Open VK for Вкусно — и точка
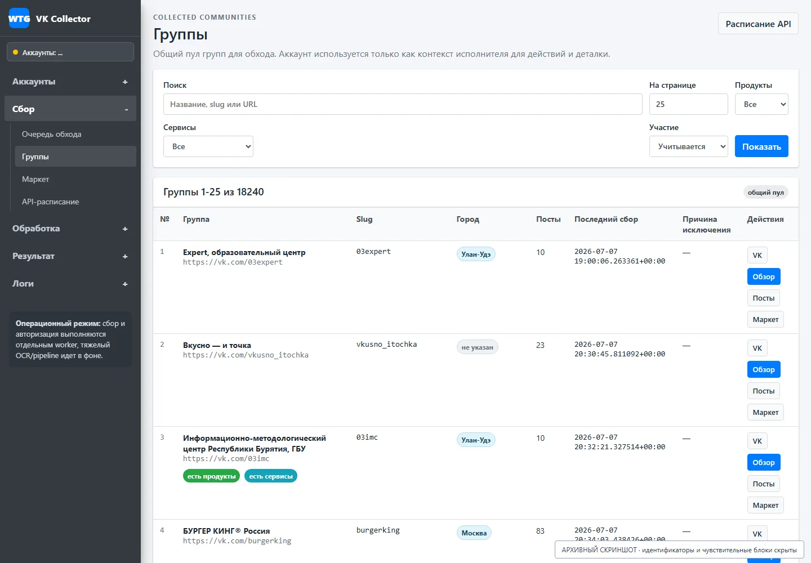 tap(757, 348)
